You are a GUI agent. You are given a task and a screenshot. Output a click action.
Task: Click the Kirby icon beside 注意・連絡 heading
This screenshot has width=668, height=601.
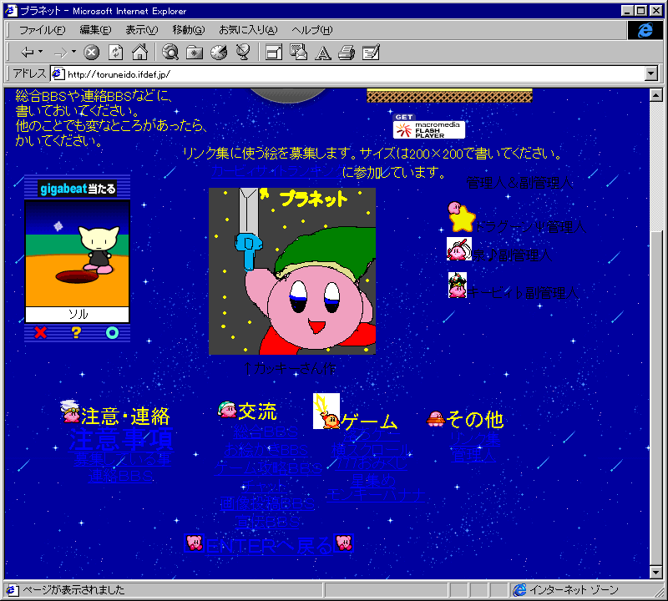[x=70, y=411]
